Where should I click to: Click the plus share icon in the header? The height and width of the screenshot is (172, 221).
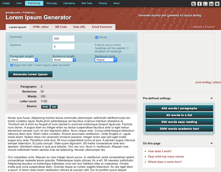pos(217,4)
